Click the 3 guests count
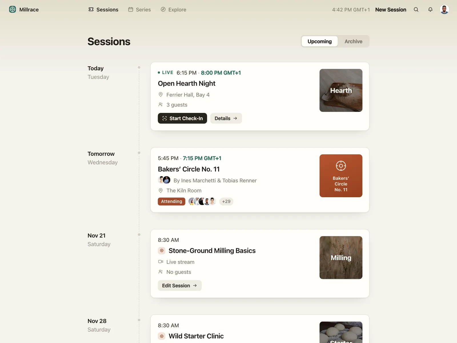This screenshot has width=457, height=343. pyautogui.click(x=177, y=105)
